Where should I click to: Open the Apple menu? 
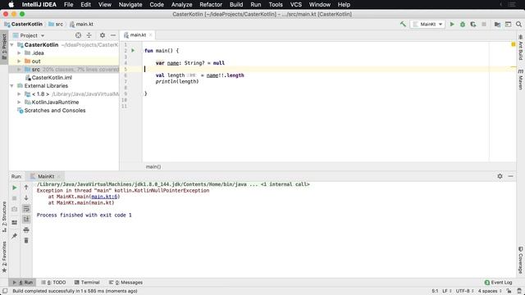tap(11, 4)
